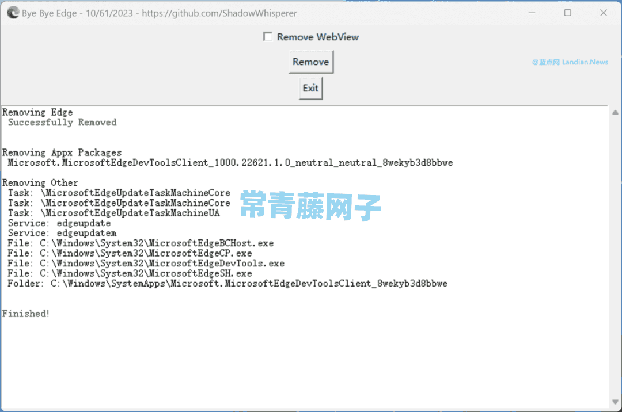Click the 'Removing Appx Packages' line
The image size is (622, 412).
(x=62, y=152)
